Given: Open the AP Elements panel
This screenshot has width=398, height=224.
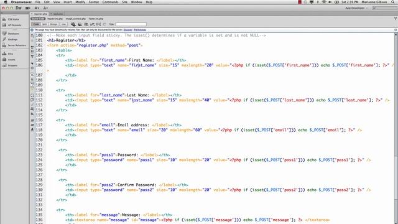Looking at the screenshot, I should [x=15, y=25].
